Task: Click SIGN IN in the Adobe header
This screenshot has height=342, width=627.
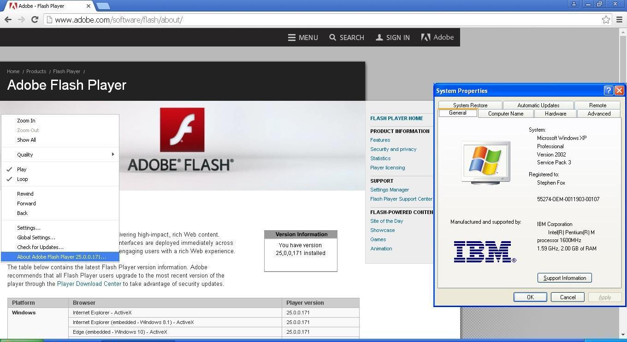Action: click(393, 37)
